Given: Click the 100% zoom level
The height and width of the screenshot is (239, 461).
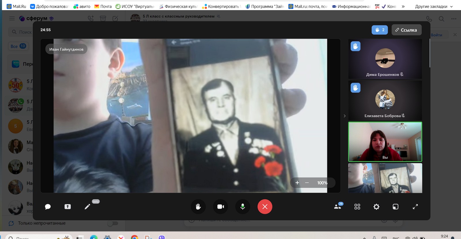Looking at the screenshot, I should [322, 183].
